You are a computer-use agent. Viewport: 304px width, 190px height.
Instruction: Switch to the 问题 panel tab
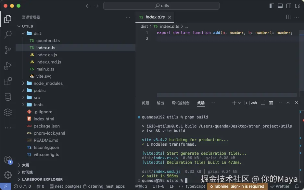tap(145, 103)
